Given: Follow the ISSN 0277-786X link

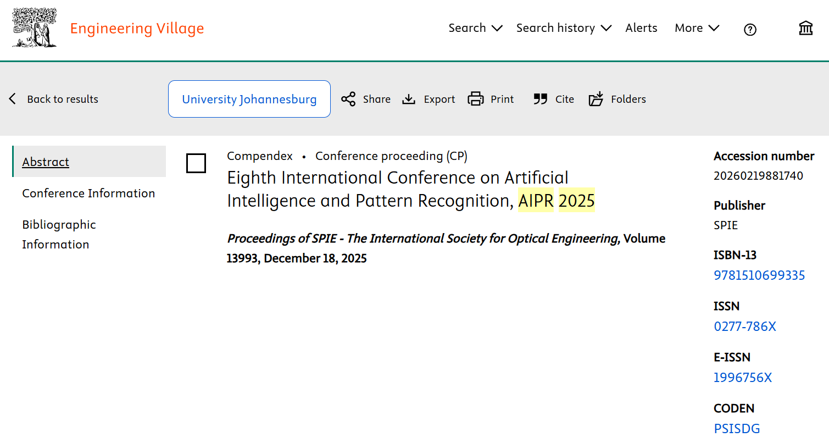Looking at the screenshot, I should [744, 327].
